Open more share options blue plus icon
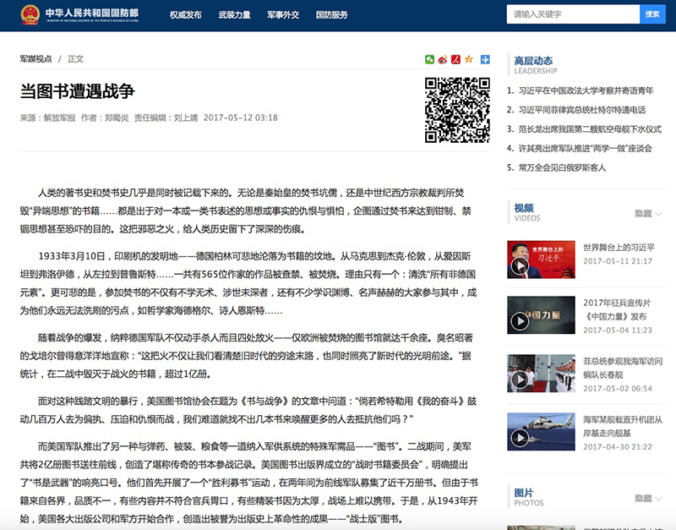The image size is (676, 530). coord(485,59)
